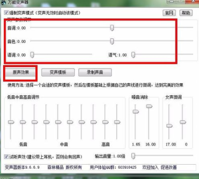
Task: Click the 噪音消除 group title
Action: click(x=140, y=97)
